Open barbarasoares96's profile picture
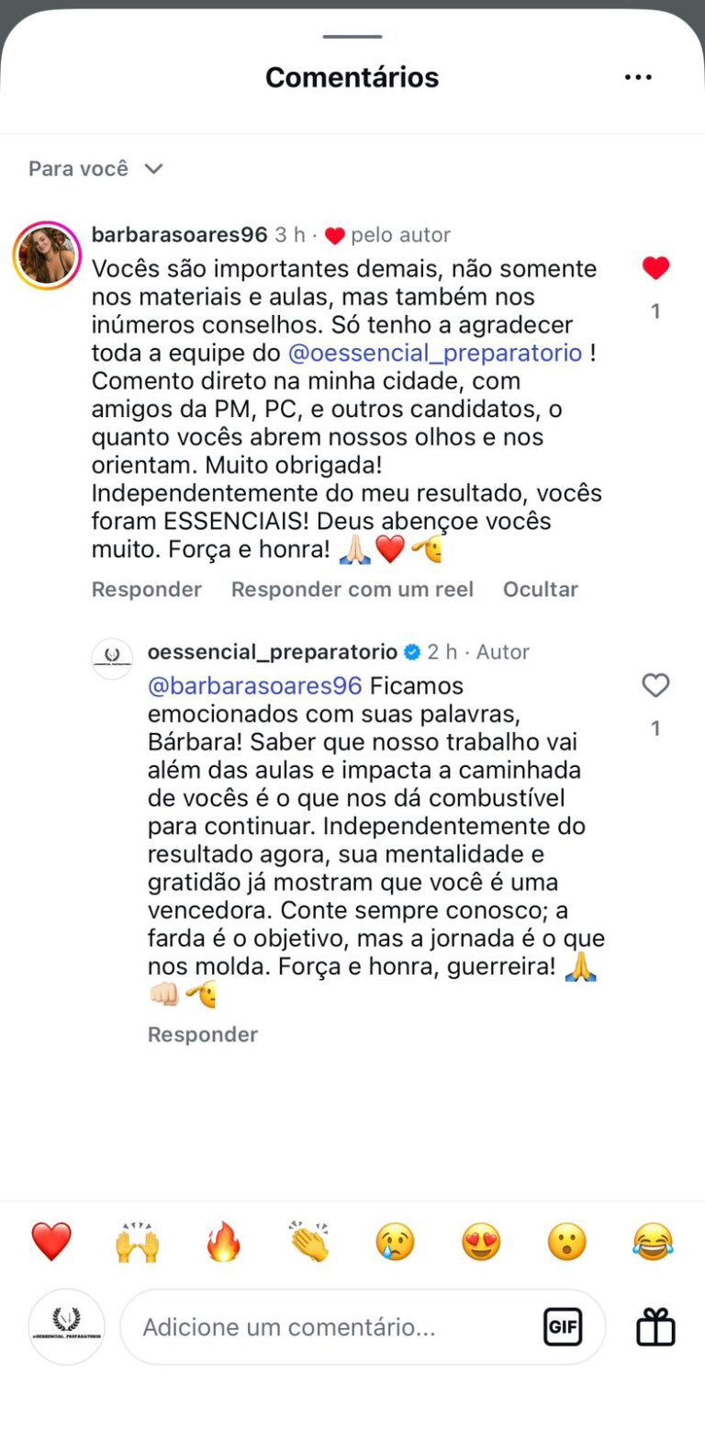The height and width of the screenshot is (1432, 705). (x=47, y=254)
